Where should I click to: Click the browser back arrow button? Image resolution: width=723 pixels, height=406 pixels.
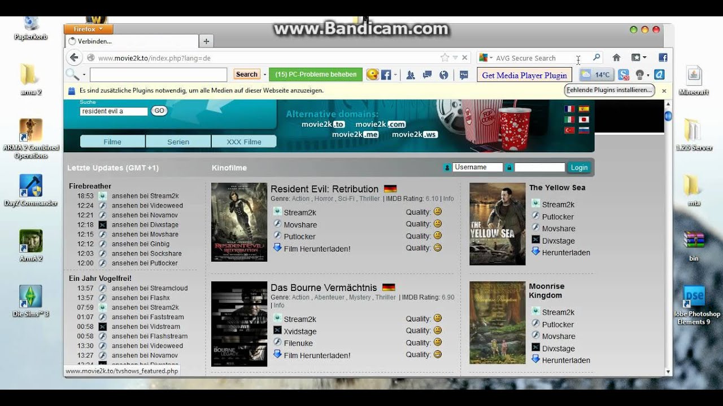pyautogui.click(x=73, y=58)
